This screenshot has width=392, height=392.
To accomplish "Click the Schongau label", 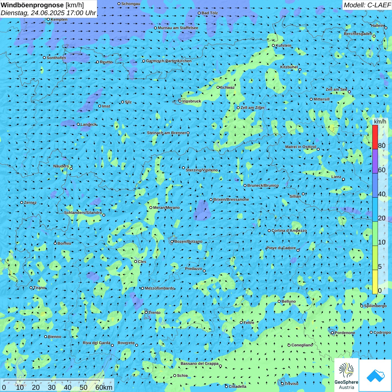I will point(130,4).
